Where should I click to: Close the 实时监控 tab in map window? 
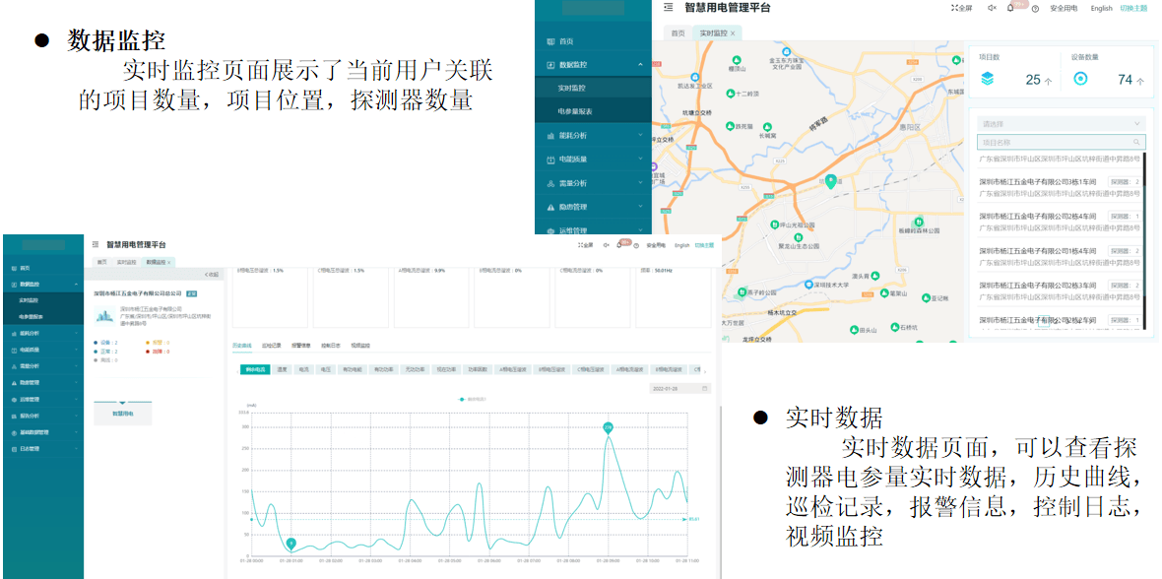pos(733,34)
